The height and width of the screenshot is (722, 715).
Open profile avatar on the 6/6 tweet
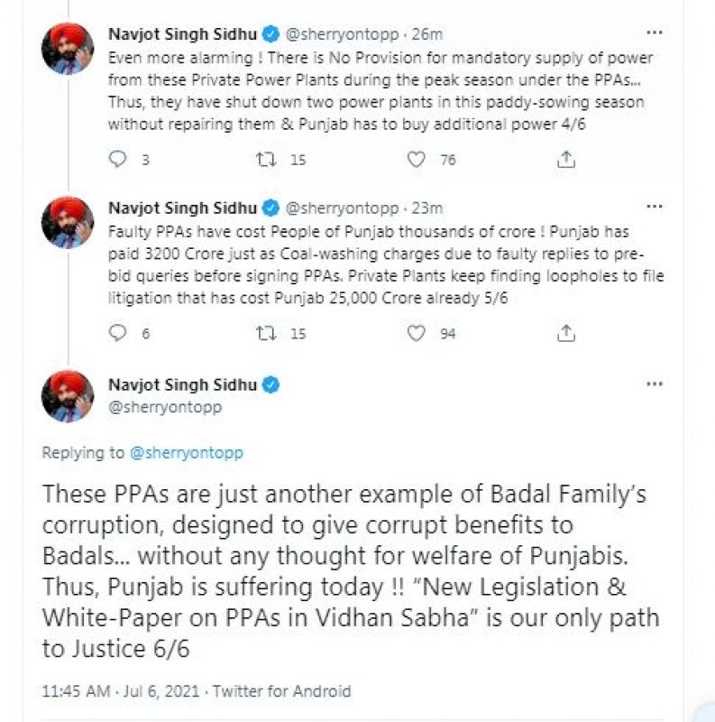tap(68, 396)
